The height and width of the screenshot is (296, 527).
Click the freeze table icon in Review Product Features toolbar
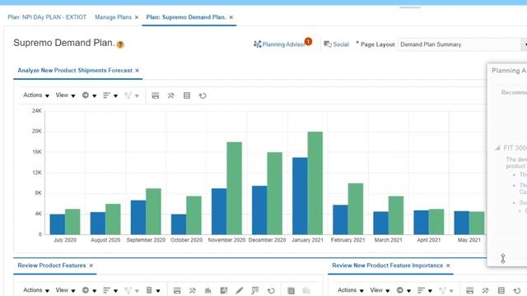coord(255,290)
